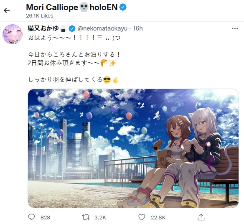Image resolution: width=244 pixels, height=224 pixels.
Task: Click the 3.2K retweet count
Action: pyautogui.click(x=100, y=217)
